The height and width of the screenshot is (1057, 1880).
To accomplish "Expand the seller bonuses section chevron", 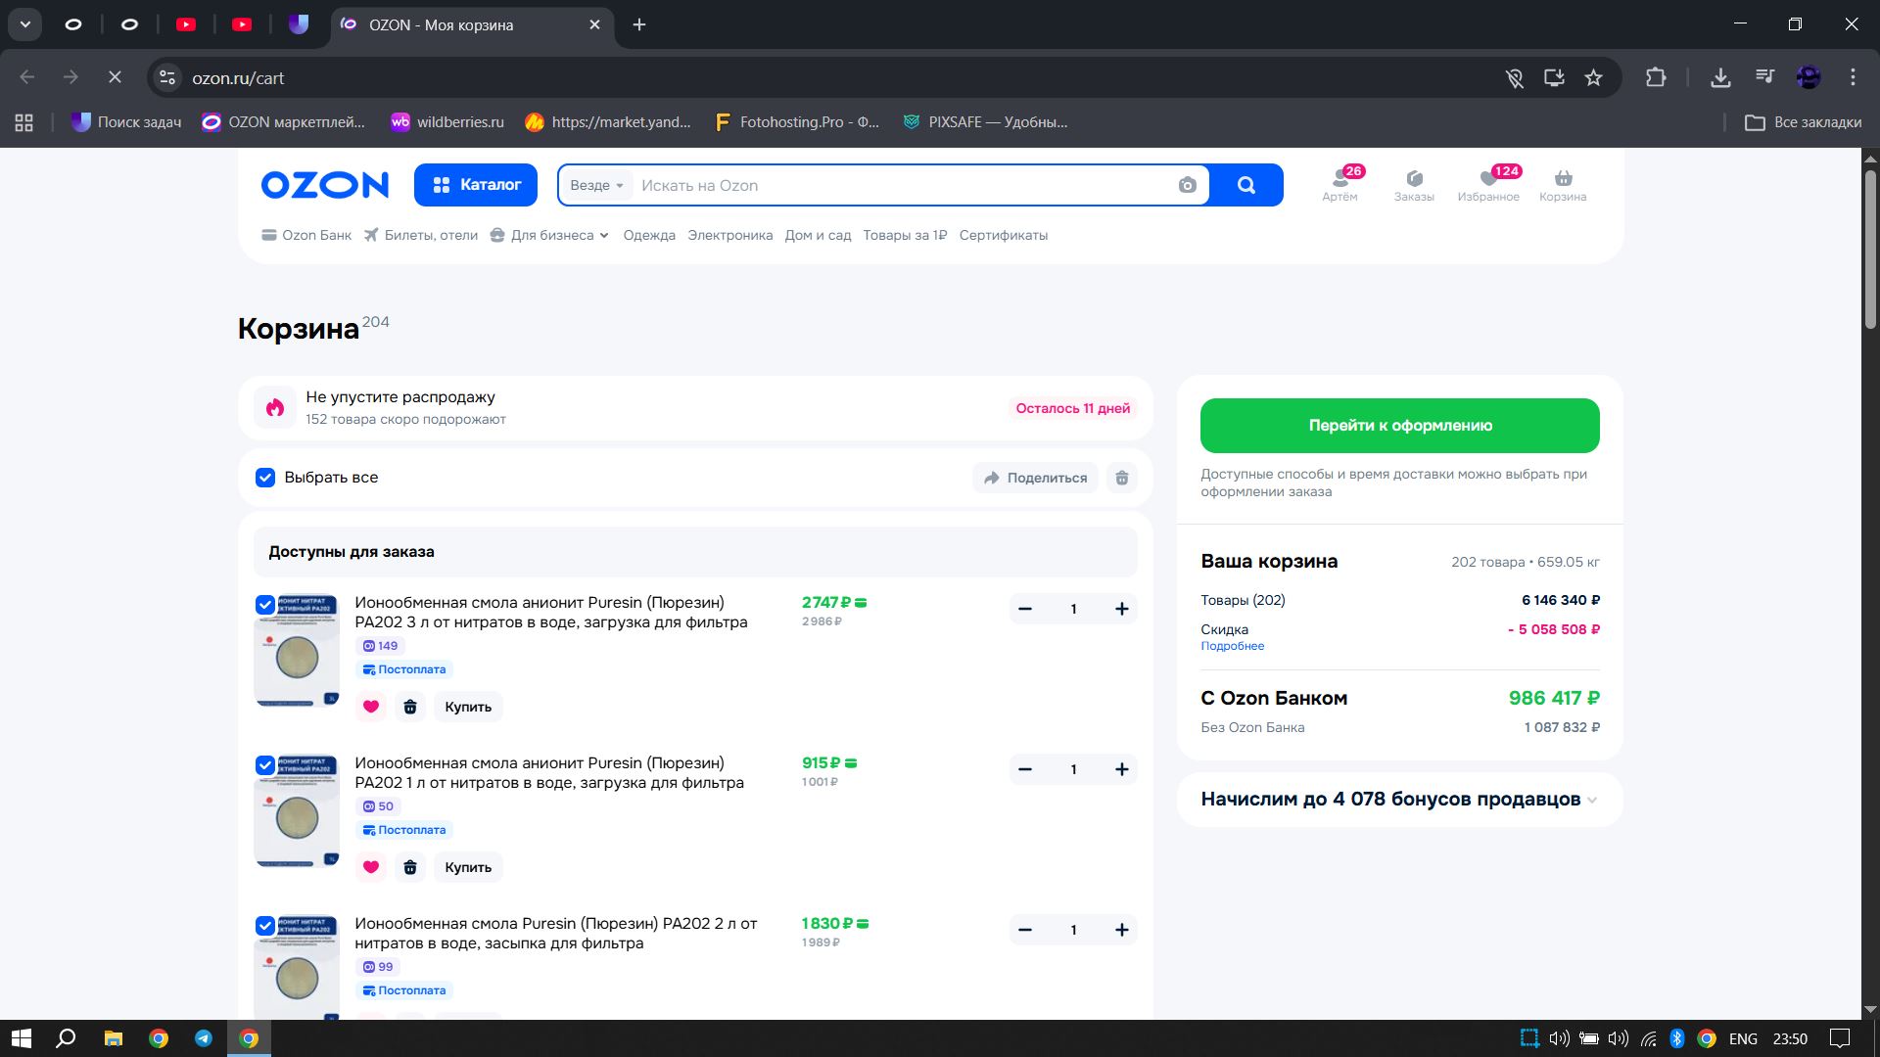I will click(1592, 800).
